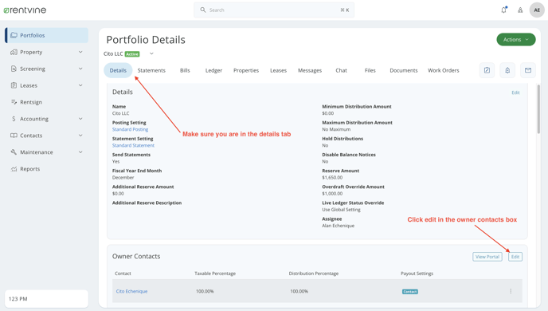
Task: Click the reminder bell icon button by tabs
Action: (507, 70)
